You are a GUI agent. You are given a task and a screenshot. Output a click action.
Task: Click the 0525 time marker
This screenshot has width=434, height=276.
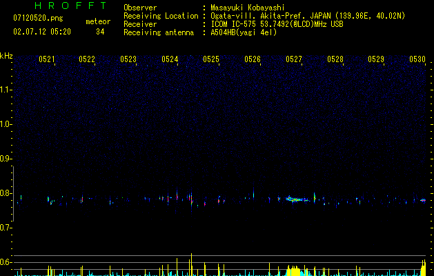pyautogui.click(x=211, y=59)
